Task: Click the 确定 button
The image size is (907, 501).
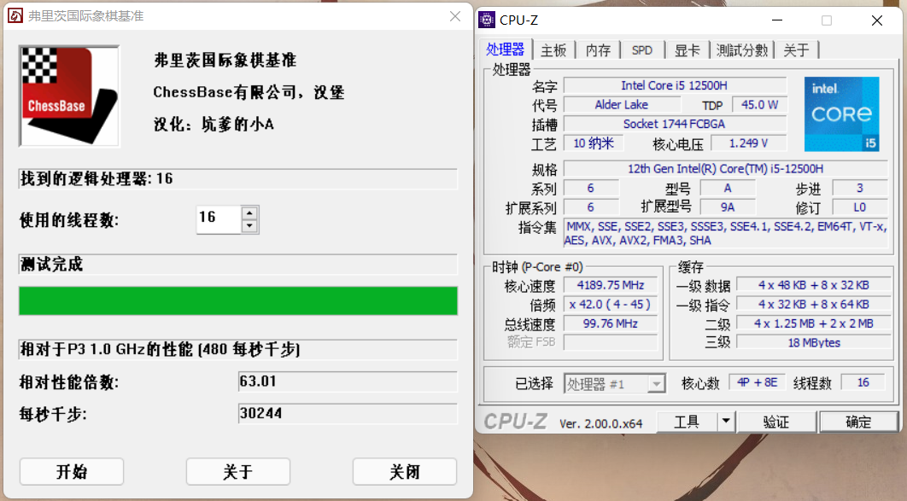Action: pos(858,422)
